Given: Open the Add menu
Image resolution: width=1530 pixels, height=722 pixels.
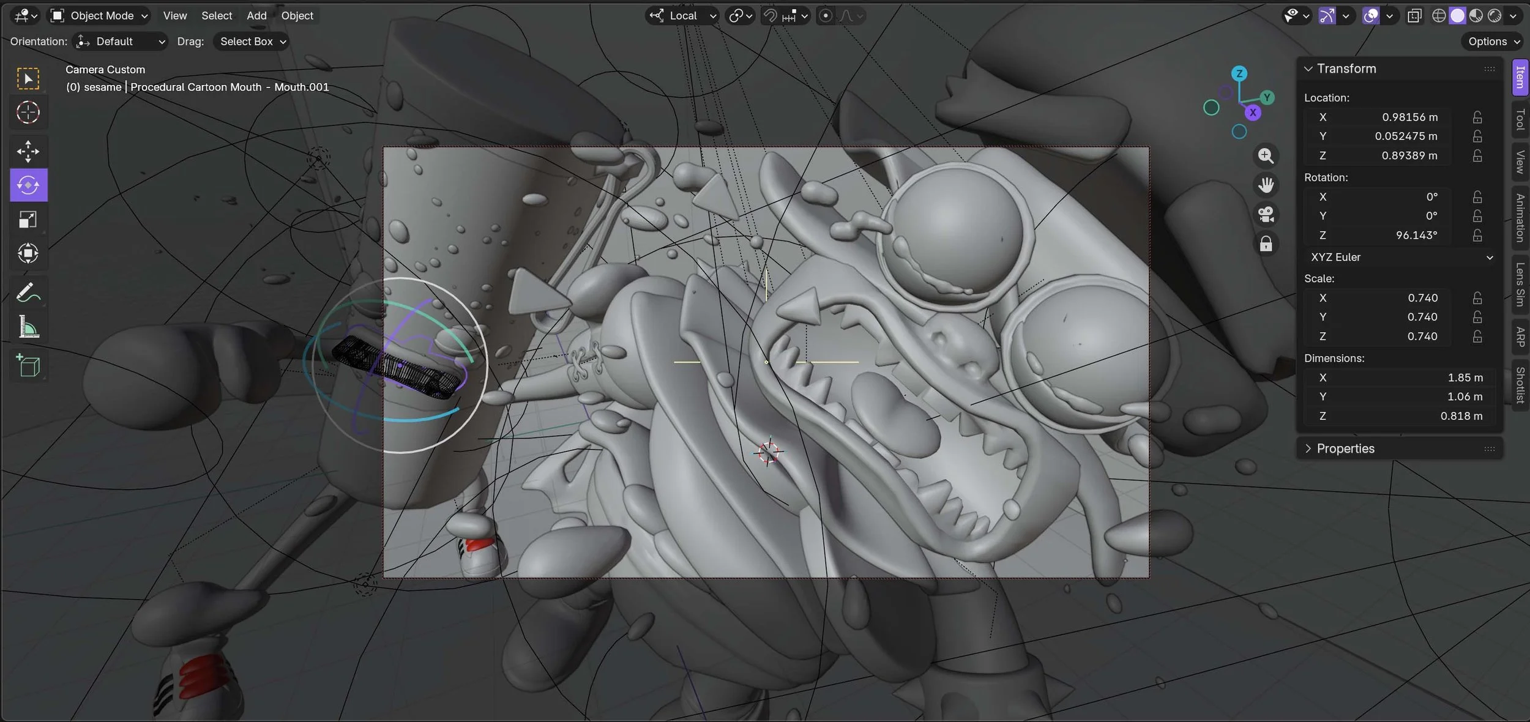Looking at the screenshot, I should pyautogui.click(x=256, y=16).
